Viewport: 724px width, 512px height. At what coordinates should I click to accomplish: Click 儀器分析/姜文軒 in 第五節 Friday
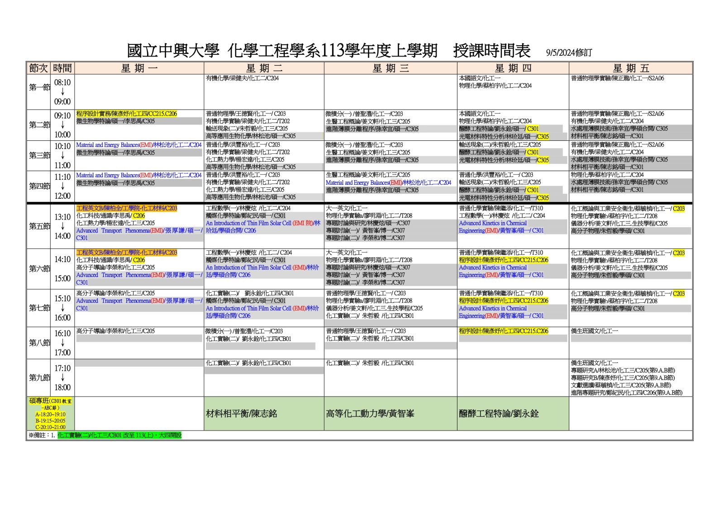[x=619, y=223]
